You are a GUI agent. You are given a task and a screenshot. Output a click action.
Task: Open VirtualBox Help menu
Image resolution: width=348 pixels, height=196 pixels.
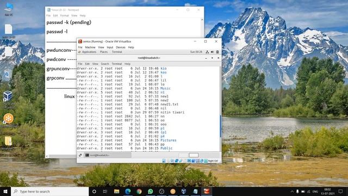pos(131,47)
